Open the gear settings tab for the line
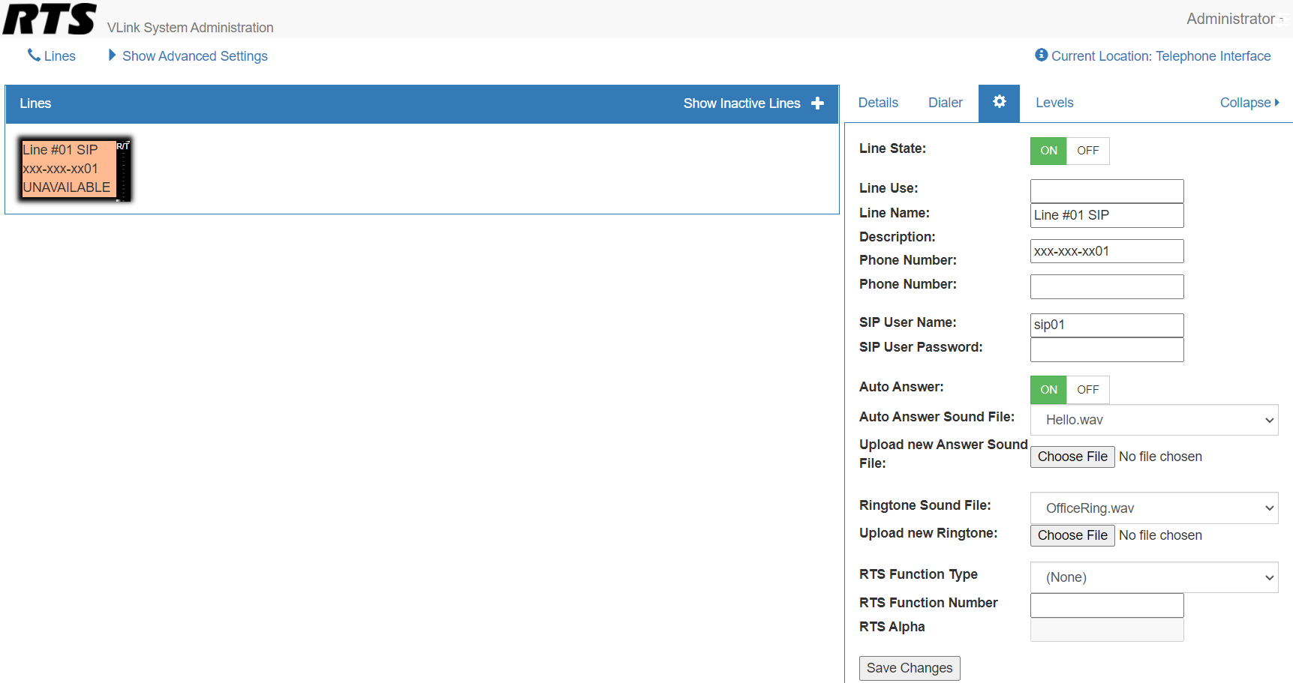The height and width of the screenshot is (683, 1293). (999, 103)
